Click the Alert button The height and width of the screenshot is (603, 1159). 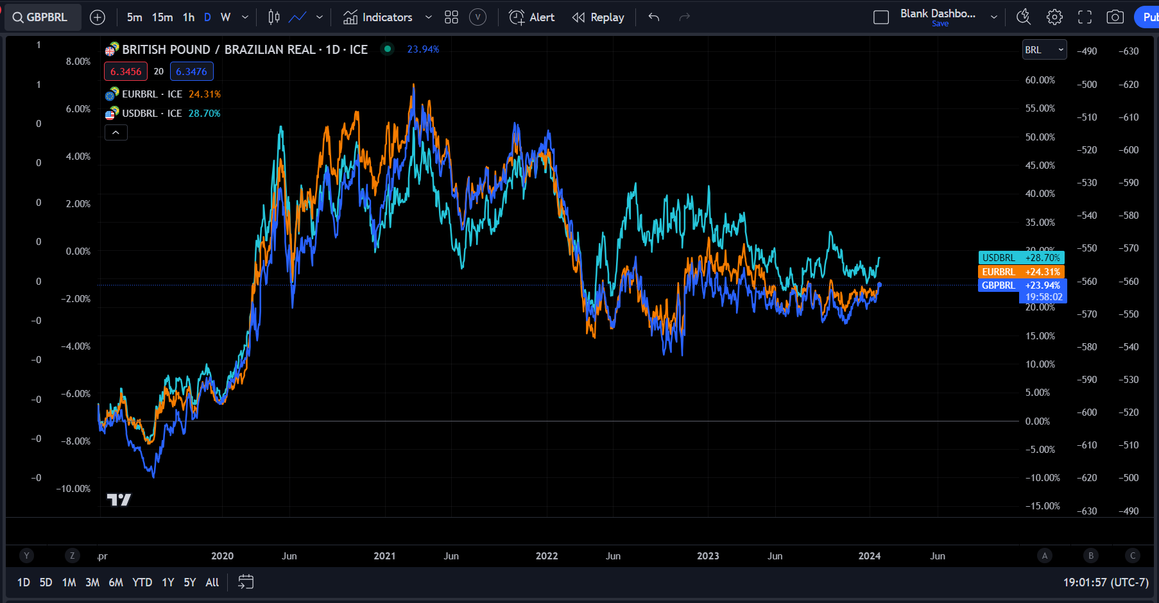click(532, 17)
